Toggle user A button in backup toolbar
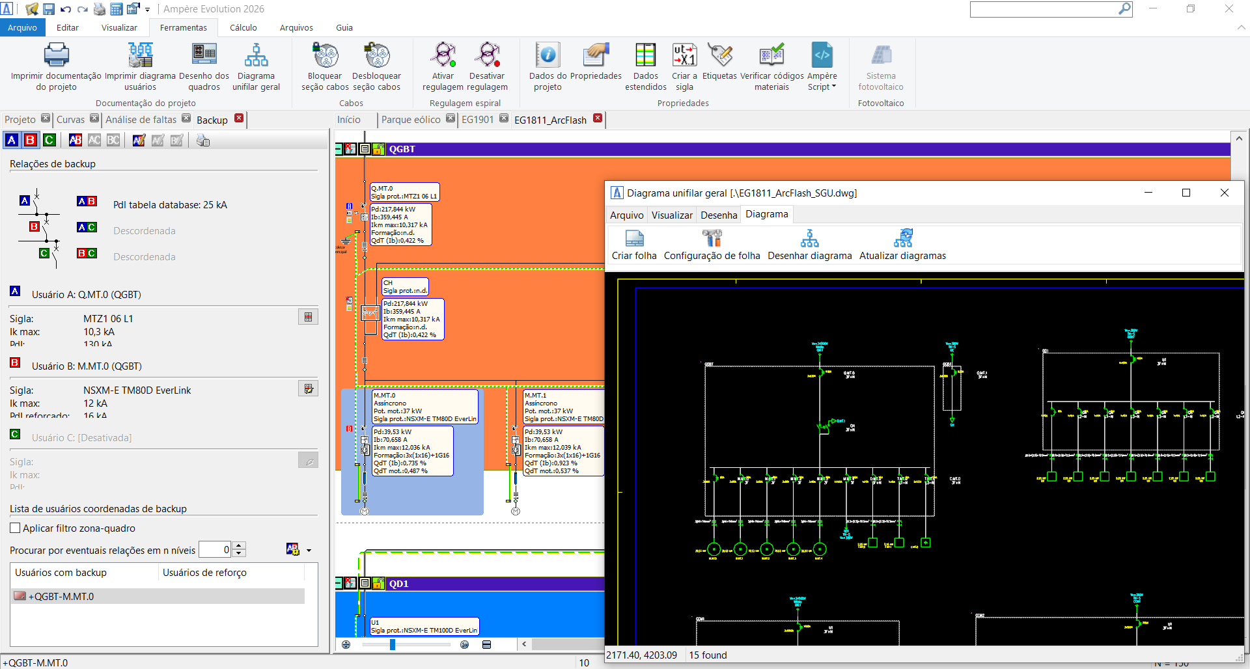 coord(12,140)
